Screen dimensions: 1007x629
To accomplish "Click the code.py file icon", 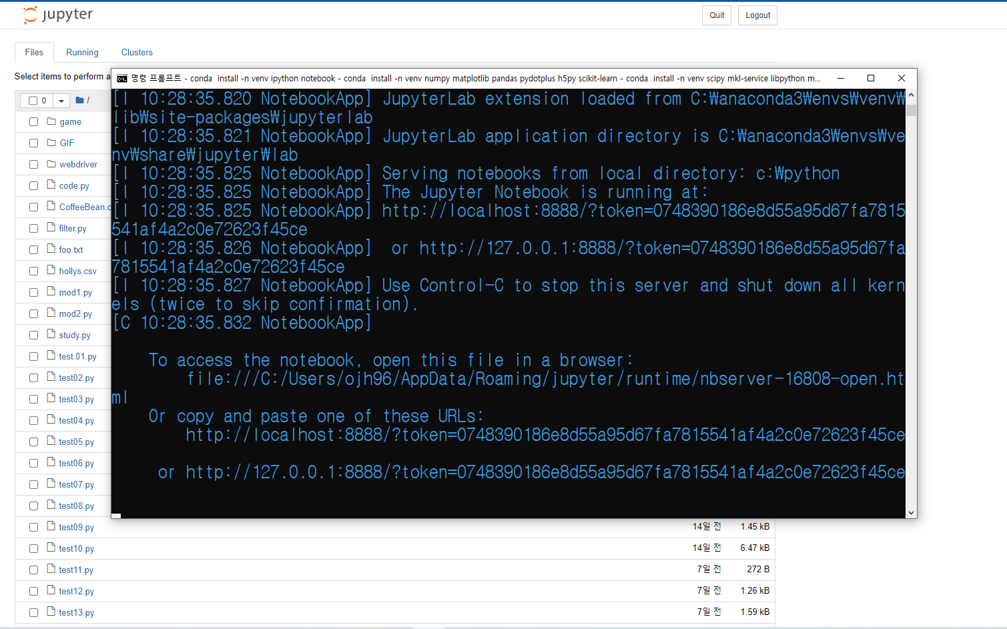I will 51,185.
